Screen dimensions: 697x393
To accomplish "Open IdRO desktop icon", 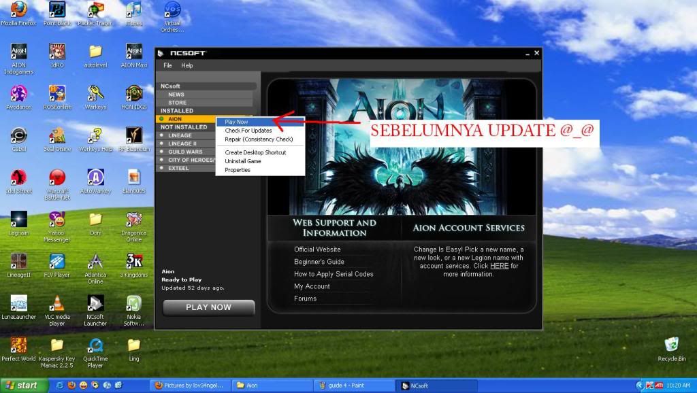I will 57,55.
